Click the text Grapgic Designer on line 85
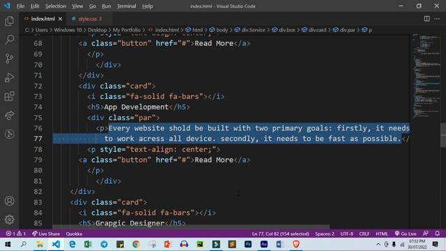 tap(130, 223)
